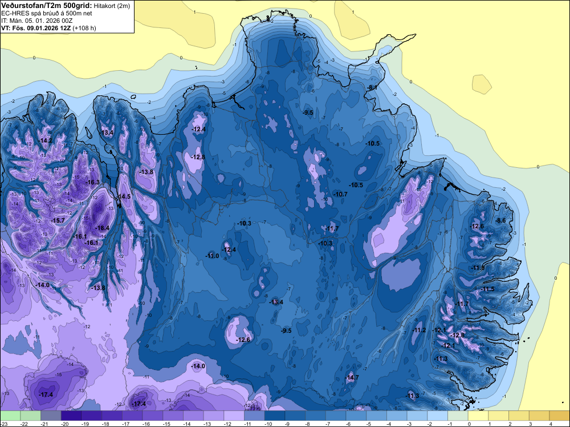Click the -16.3 temperature value
This screenshot has width=570, height=427.
(92, 182)
